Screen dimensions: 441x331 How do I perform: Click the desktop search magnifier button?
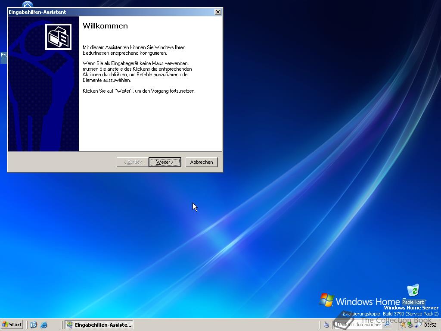click(387, 325)
